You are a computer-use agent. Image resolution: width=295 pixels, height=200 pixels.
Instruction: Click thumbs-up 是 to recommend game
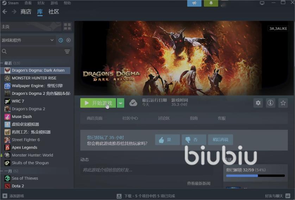[167, 140]
